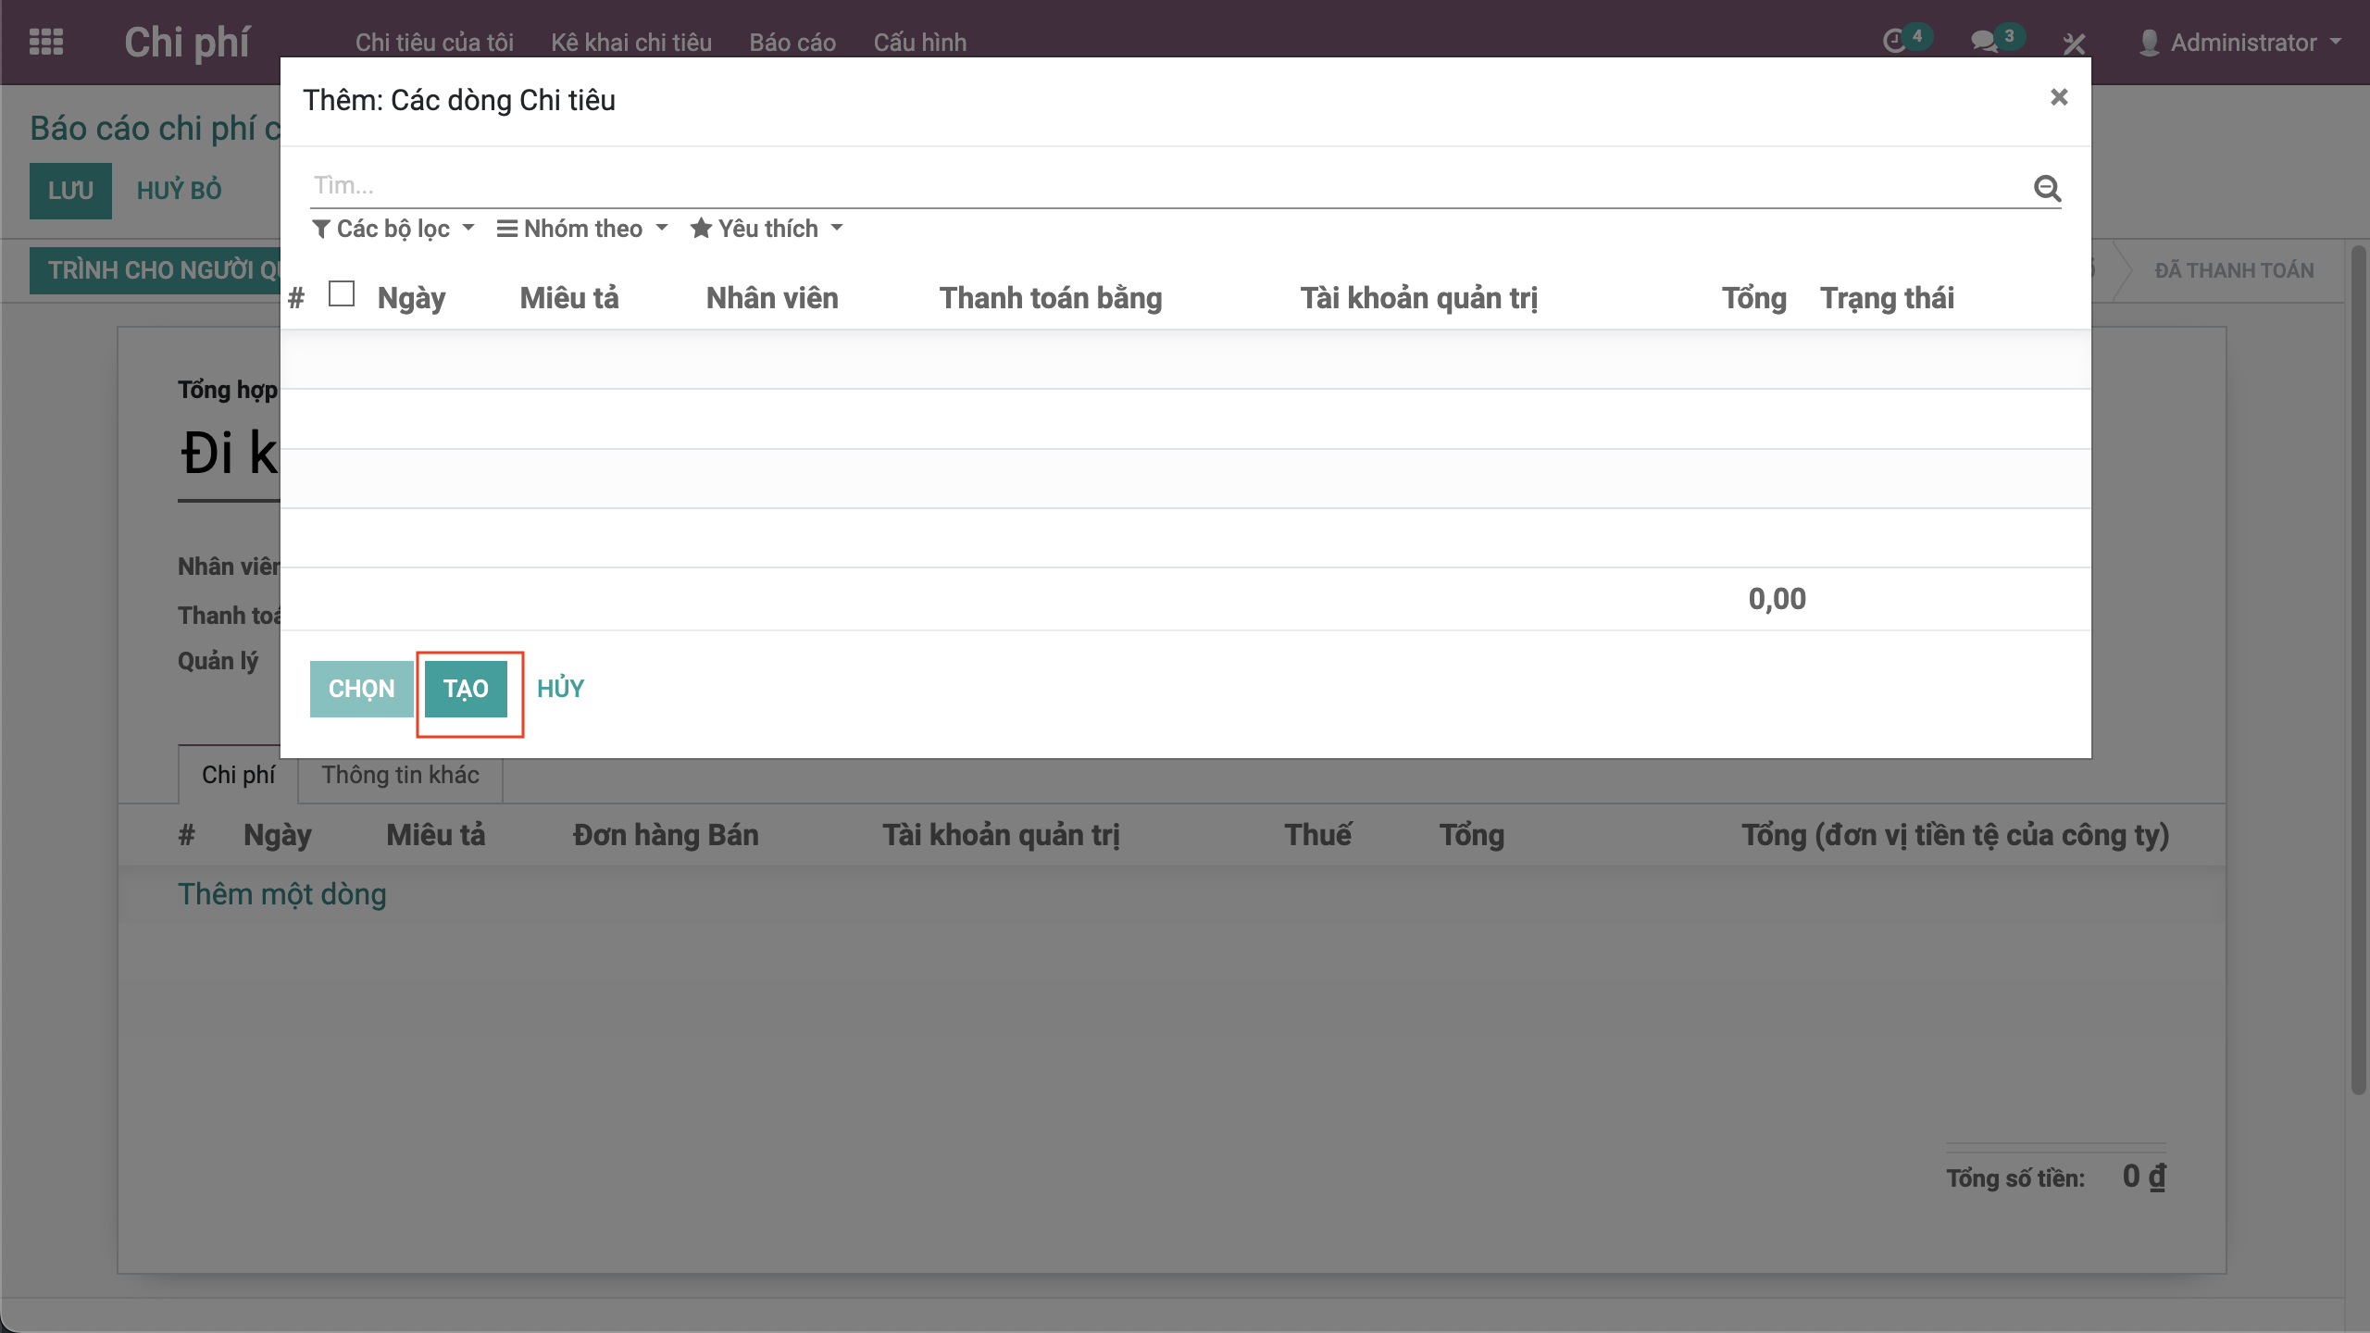Screen dimensions: 2370x1333
Task: Close the Thêm: Các dòng Chi tiêu dialog
Action: [x=2058, y=97]
